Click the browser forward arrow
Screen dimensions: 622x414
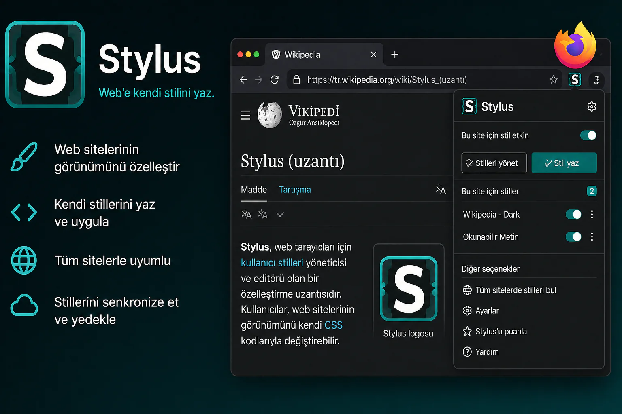coord(259,80)
